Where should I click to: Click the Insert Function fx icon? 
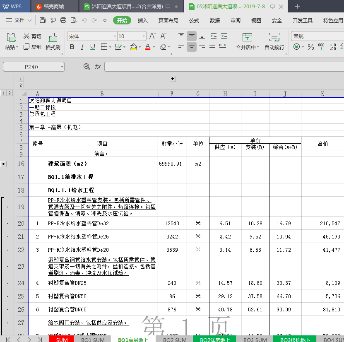(x=98, y=67)
